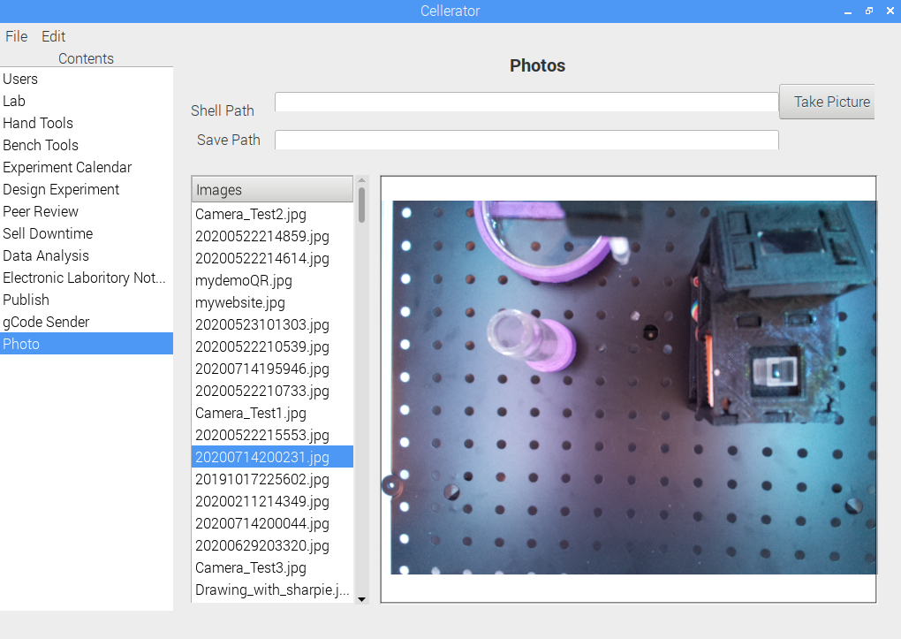
Task: Select the Peer Review entry
Action: click(x=41, y=211)
